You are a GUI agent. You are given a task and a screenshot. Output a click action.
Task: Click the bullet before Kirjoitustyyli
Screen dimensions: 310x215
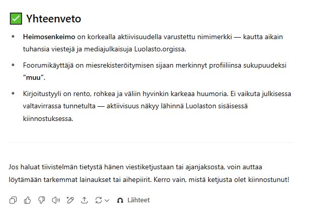pos(13,94)
